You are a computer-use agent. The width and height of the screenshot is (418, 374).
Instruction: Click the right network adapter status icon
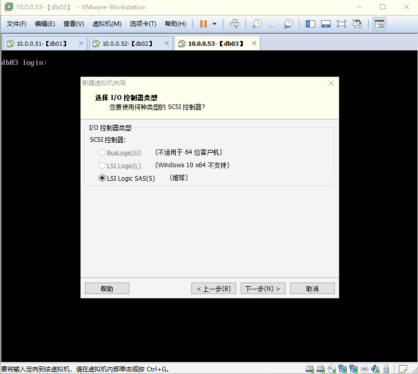coord(354,369)
